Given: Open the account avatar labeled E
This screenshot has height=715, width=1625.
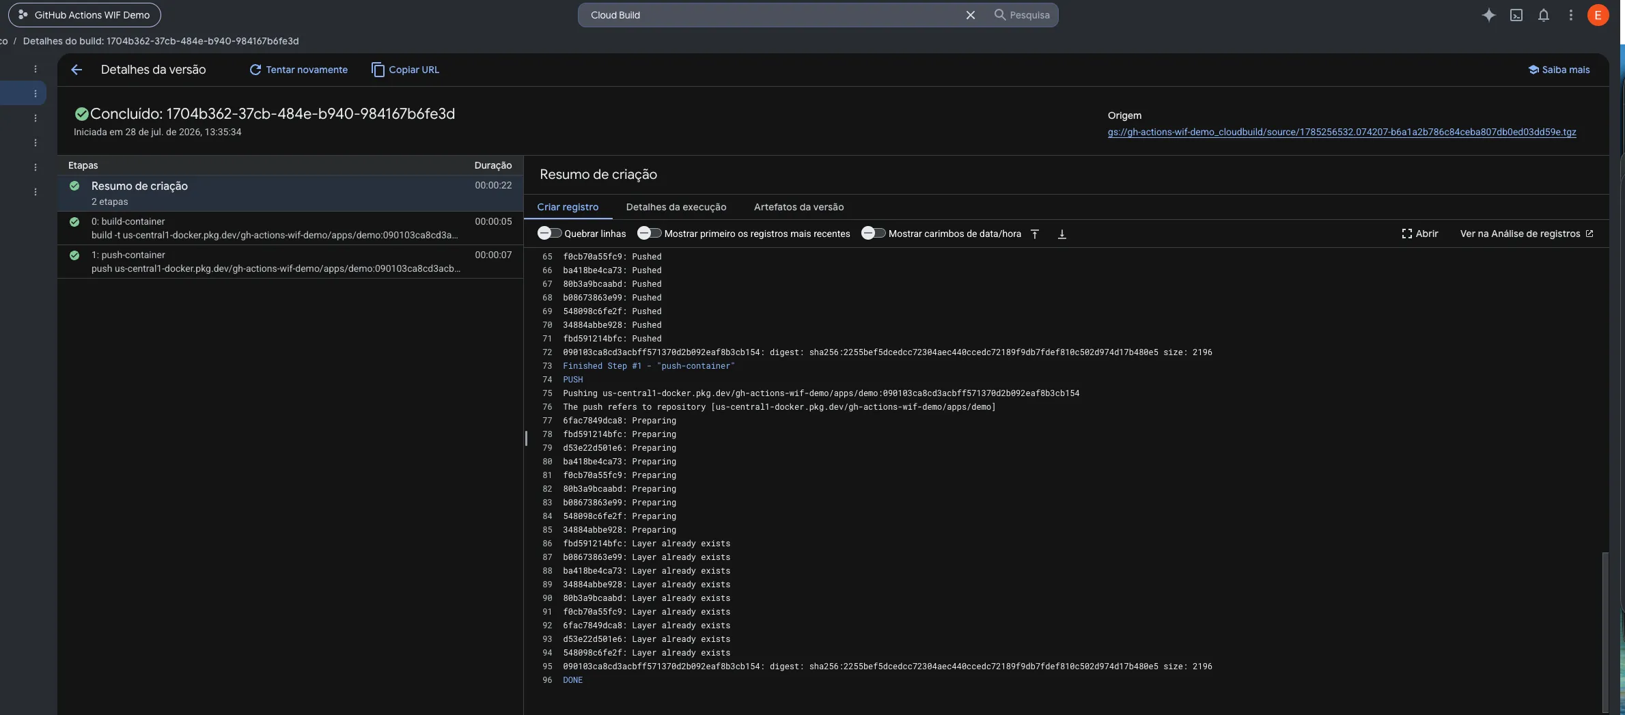Looking at the screenshot, I should pos(1598,15).
